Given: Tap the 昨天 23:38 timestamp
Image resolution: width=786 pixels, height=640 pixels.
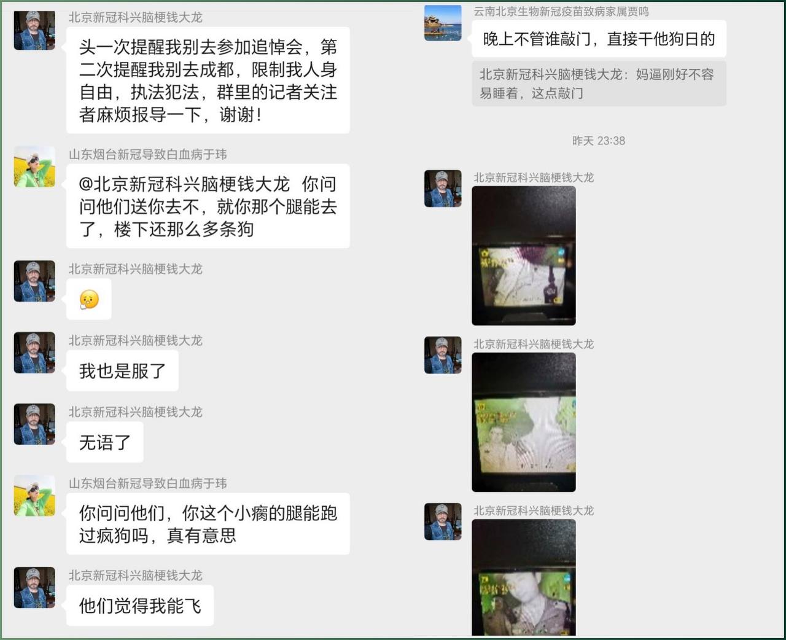Looking at the screenshot, I should 599,141.
